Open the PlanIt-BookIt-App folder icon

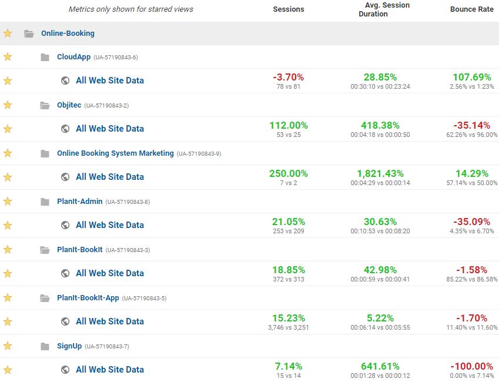click(45, 298)
